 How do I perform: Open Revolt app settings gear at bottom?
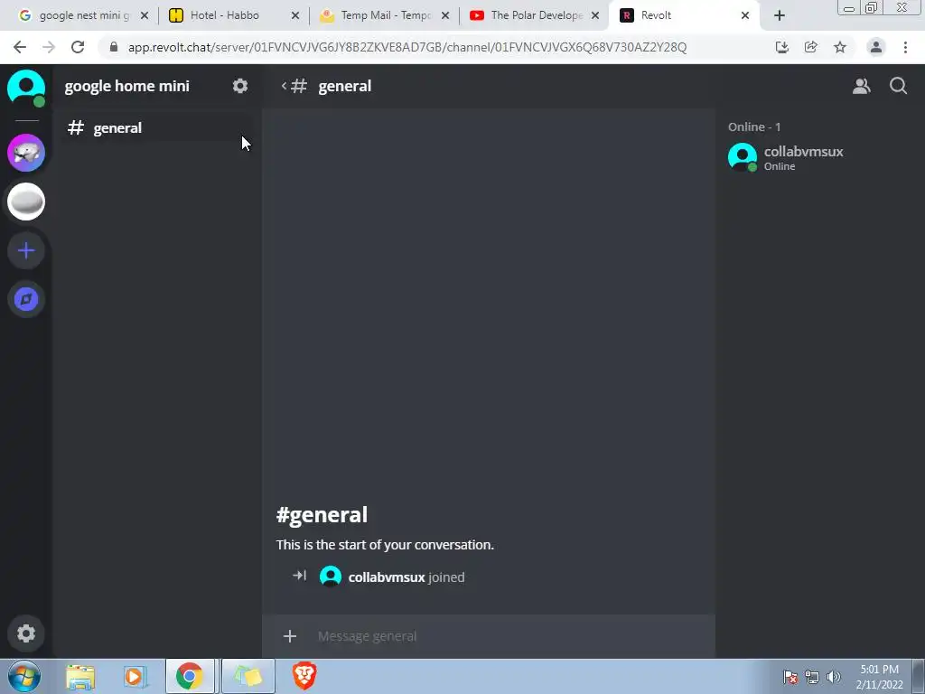point(26,633)
